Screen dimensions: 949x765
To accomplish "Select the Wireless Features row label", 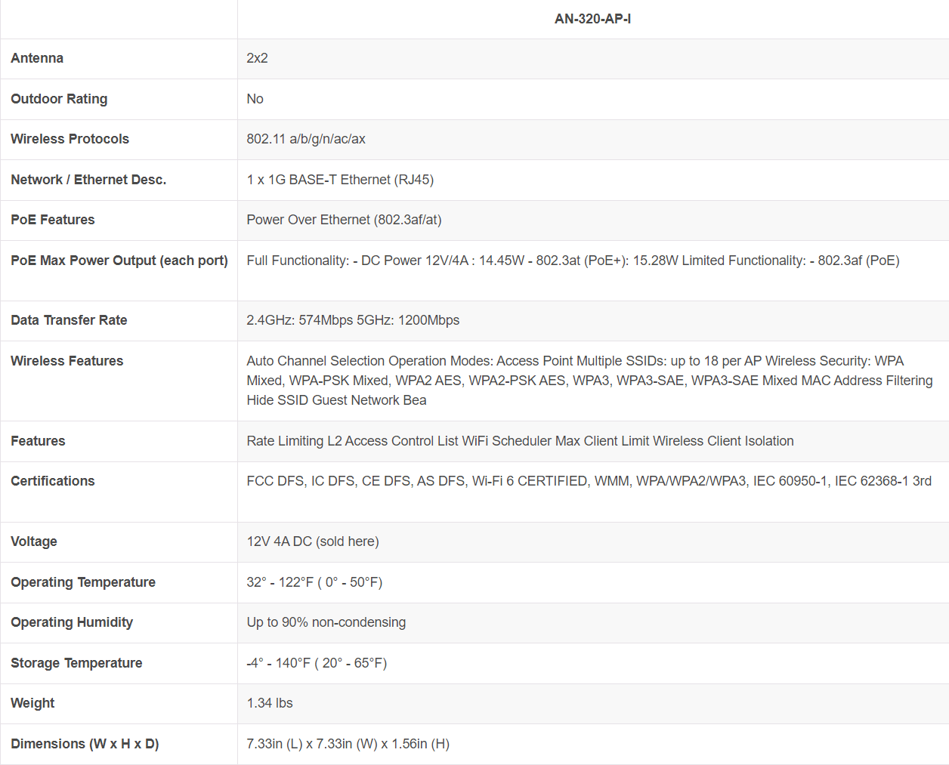I will (x=66, y=361).
